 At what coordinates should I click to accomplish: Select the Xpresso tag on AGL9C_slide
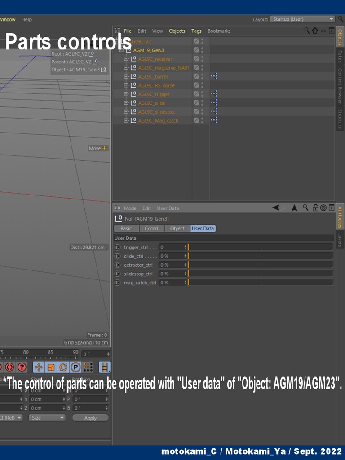[214, 103]
